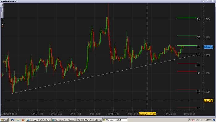Click the blue 1.3072 current price label

coord(208,47)
